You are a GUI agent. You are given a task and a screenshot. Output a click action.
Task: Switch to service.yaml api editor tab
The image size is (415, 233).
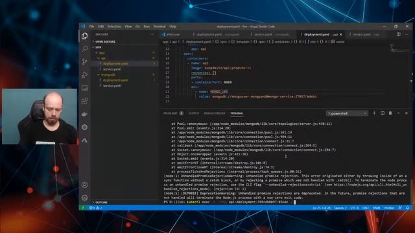[x=364, y=34]
